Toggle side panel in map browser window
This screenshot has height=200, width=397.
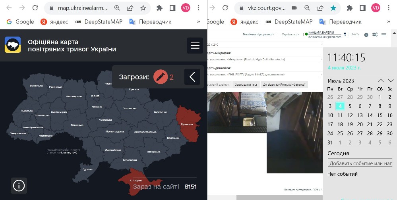(x=172, y=8)
